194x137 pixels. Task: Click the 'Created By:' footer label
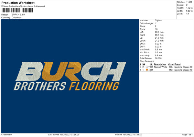click(x=7, y=135)
